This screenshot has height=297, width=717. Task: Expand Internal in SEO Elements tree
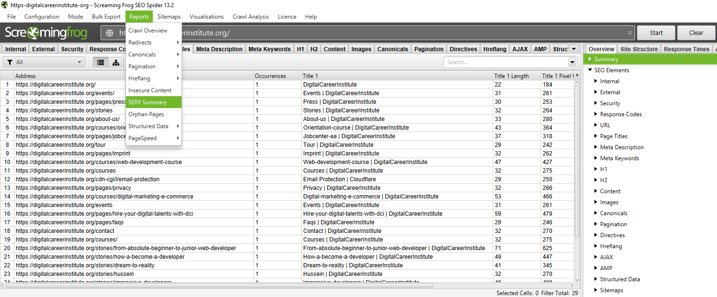[596, 81]
